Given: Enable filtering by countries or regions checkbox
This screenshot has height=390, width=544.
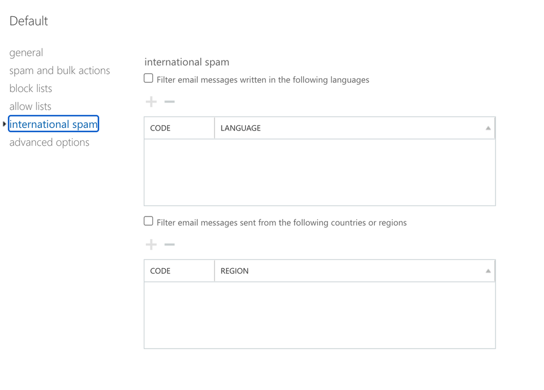Looking at the screenshot, I should 149,221.
